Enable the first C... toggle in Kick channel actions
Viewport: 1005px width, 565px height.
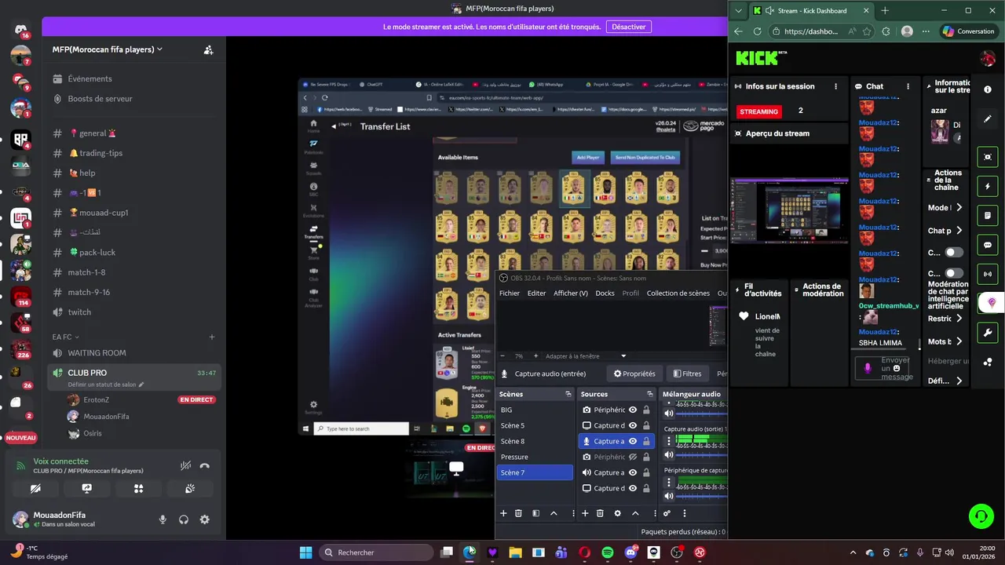click(x=954, y=253)
